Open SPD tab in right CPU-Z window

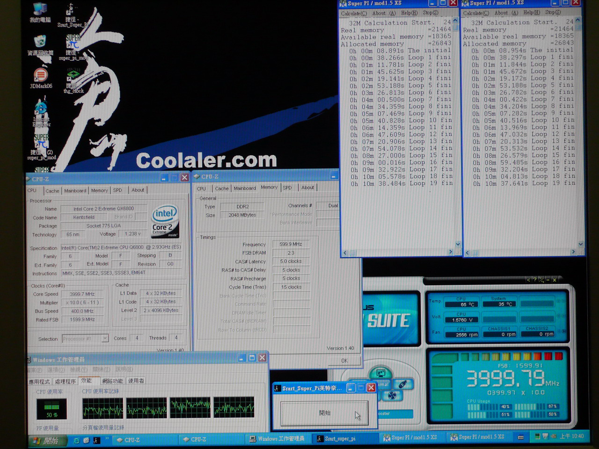287,188
